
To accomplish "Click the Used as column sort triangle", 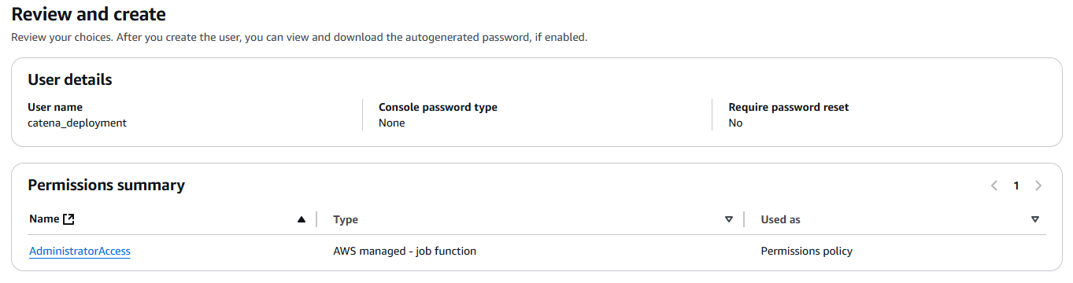I will pyautogui.click(x=1034, y=220).
